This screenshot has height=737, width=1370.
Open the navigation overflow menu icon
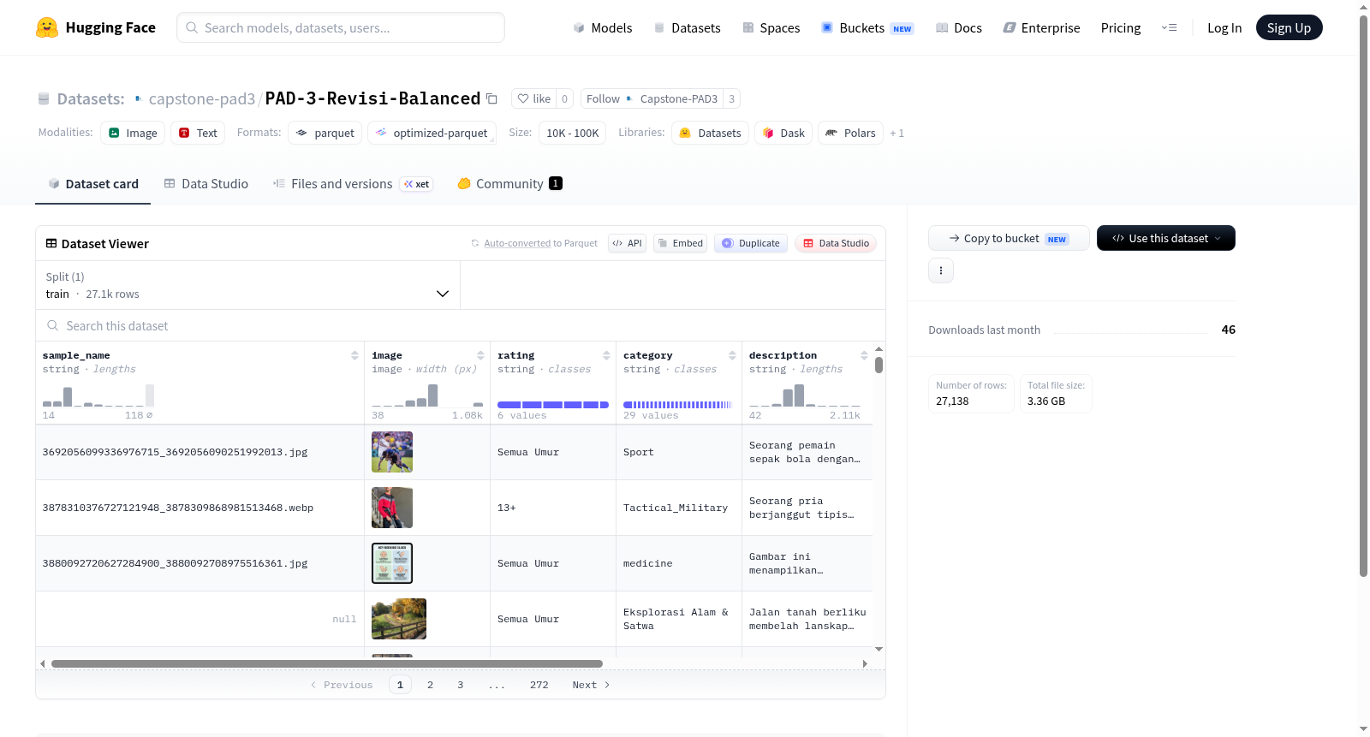[x=1169, y=27]
